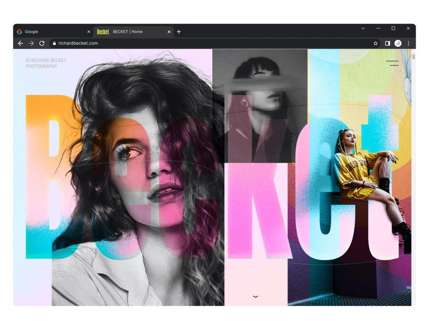Viewport: 429px width, 321px height.
Task: Go back using the browser back arrow
Action: point(21,43)
